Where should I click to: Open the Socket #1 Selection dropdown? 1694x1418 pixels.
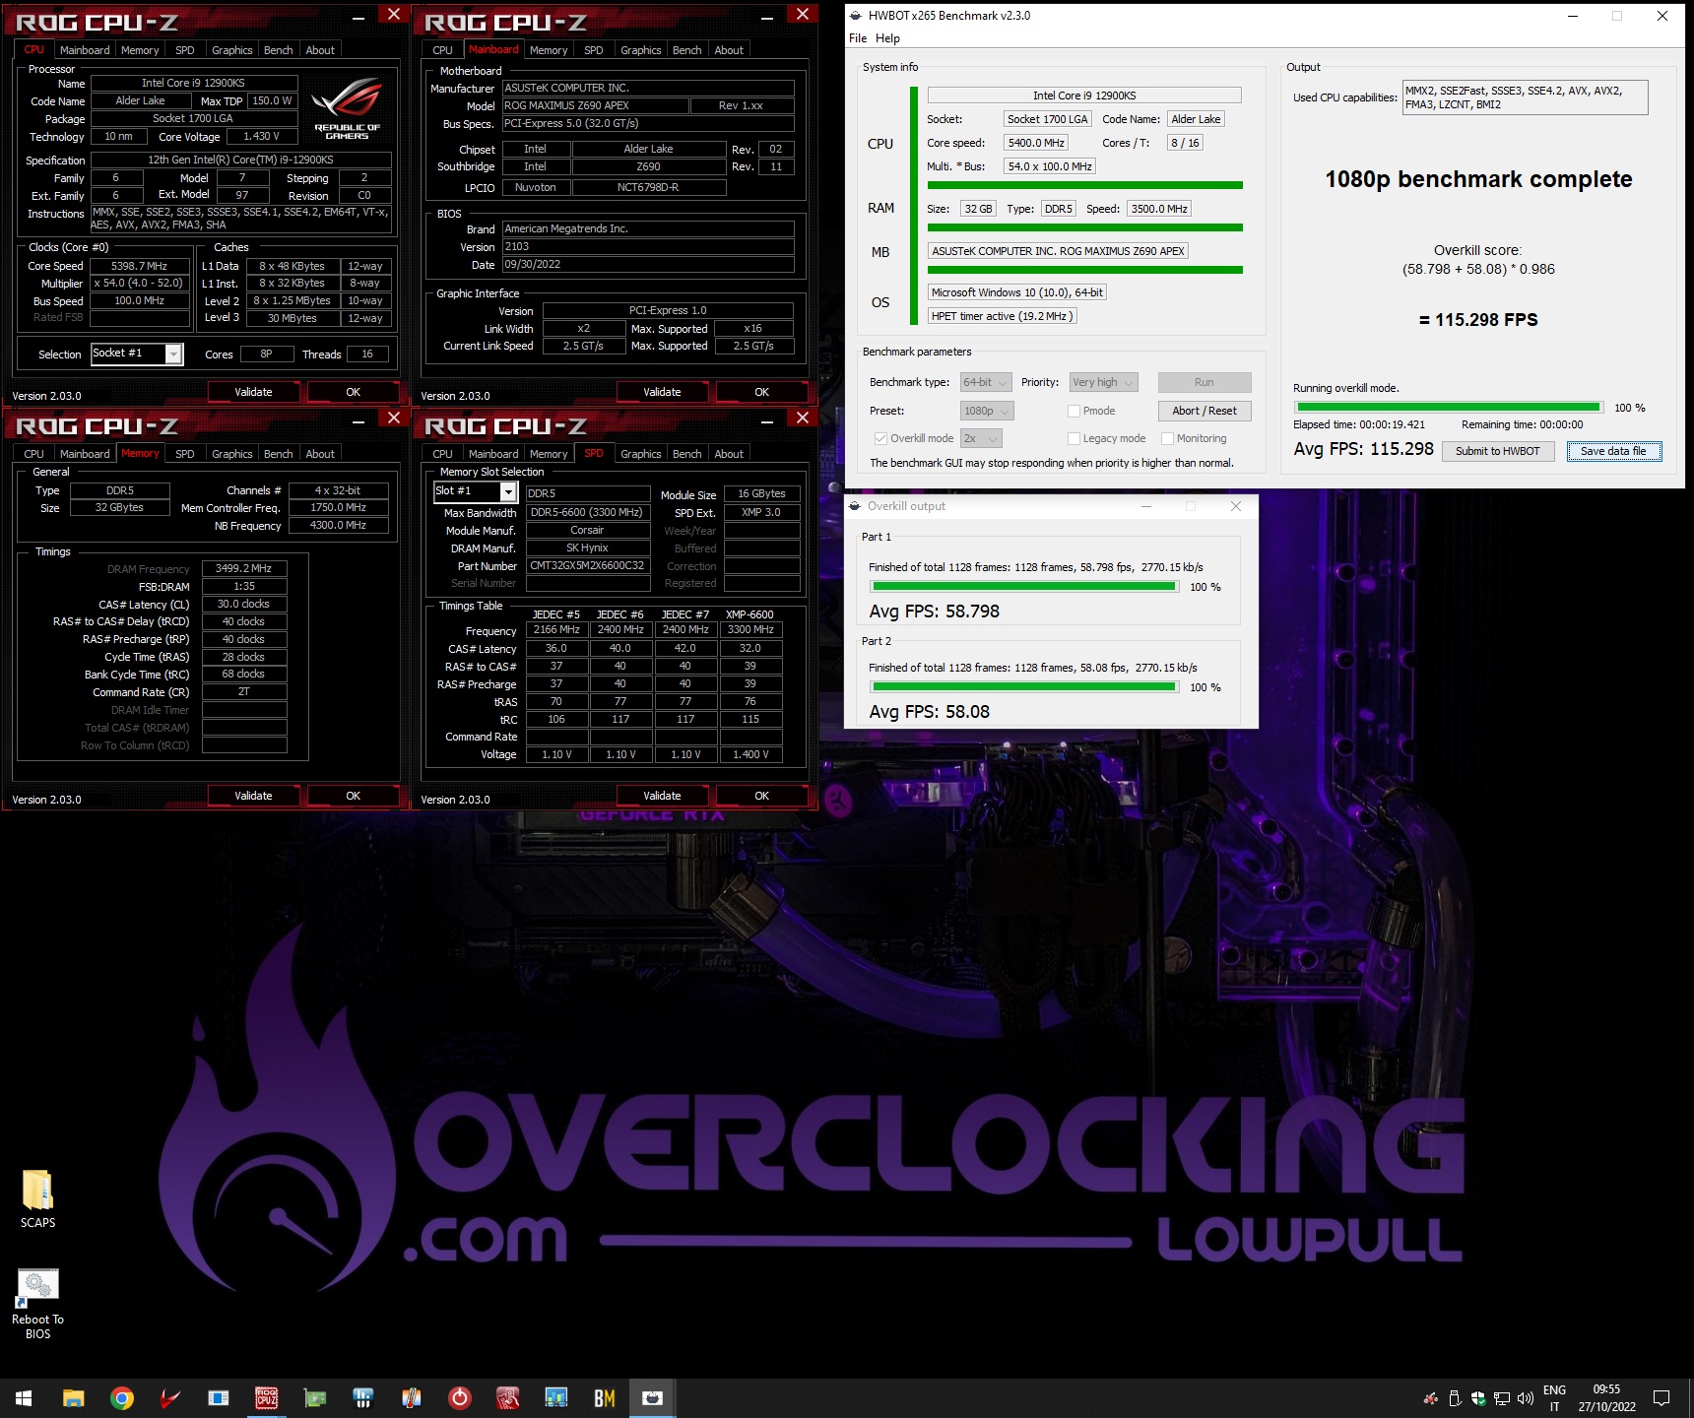(137, 354)
